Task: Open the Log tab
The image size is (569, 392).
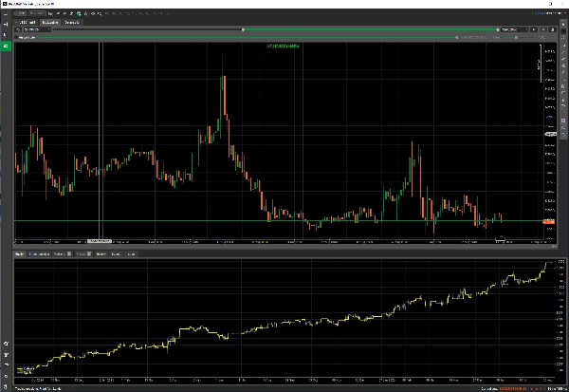Action: click(x=131, y=254)
